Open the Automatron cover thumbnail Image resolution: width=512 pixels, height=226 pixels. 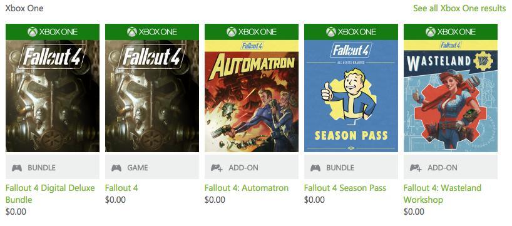tap(252, 96)
